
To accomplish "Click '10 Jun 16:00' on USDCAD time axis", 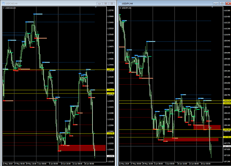I will (65, 164).
